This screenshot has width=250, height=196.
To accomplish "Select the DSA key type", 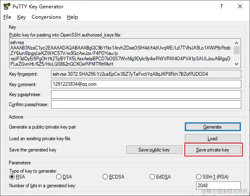I will point(59,177).
